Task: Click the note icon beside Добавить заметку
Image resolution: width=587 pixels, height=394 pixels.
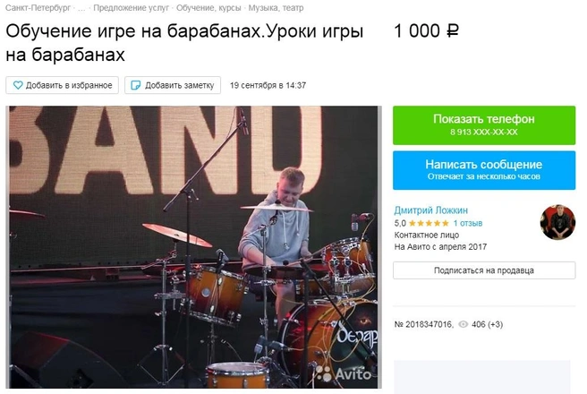Action: tap(135, 85)
